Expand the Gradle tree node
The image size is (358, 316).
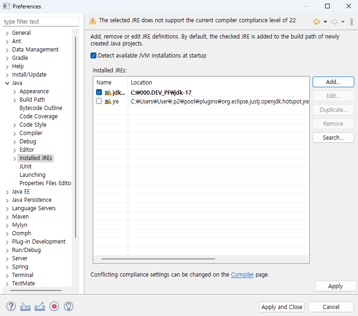(7, 58)
